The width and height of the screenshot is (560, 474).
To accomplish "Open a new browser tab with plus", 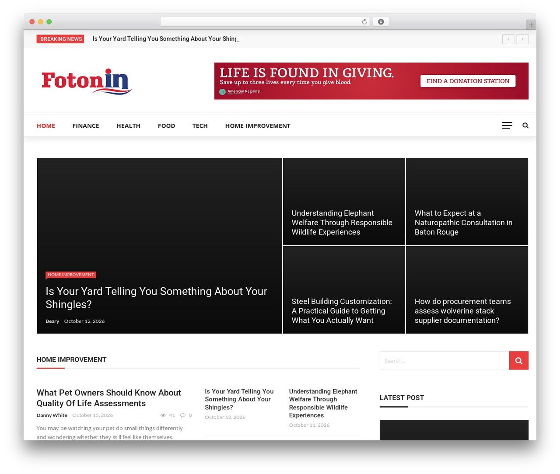I will 531,25.
